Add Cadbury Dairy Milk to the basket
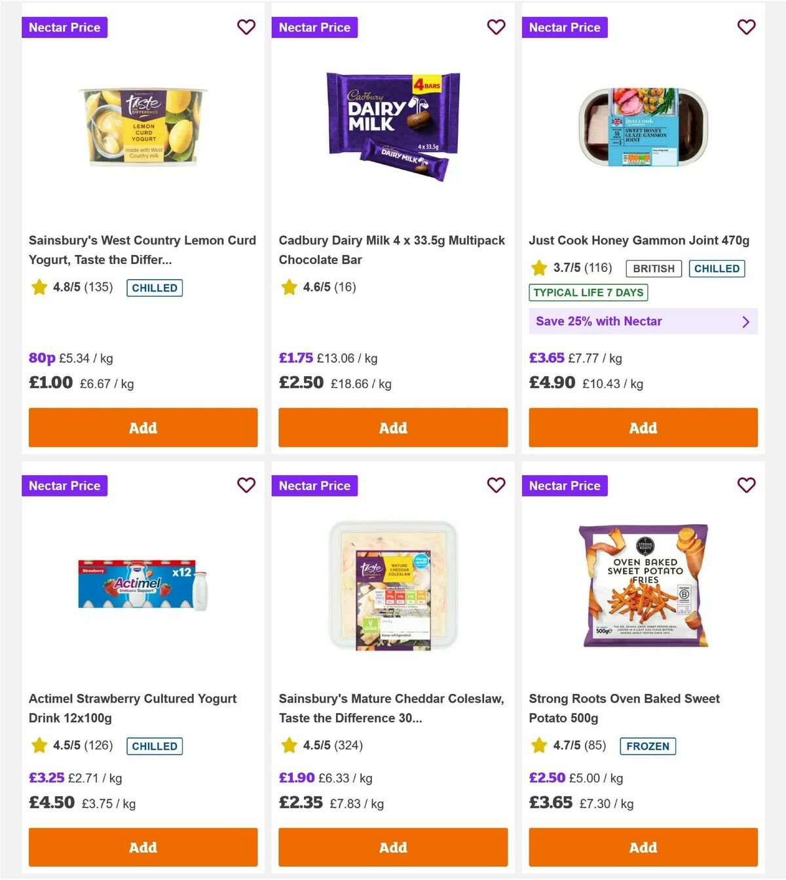Image resolution: width=786 pixels, height=880 pixels. click(x=392, y=427)
